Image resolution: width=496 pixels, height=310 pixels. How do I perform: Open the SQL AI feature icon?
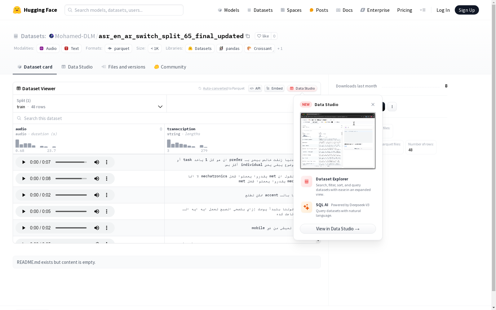click(307, 207)
